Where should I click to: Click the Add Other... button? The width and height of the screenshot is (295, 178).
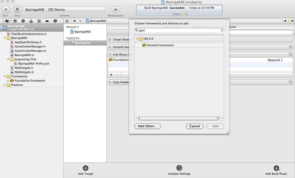tap(147, 126)
